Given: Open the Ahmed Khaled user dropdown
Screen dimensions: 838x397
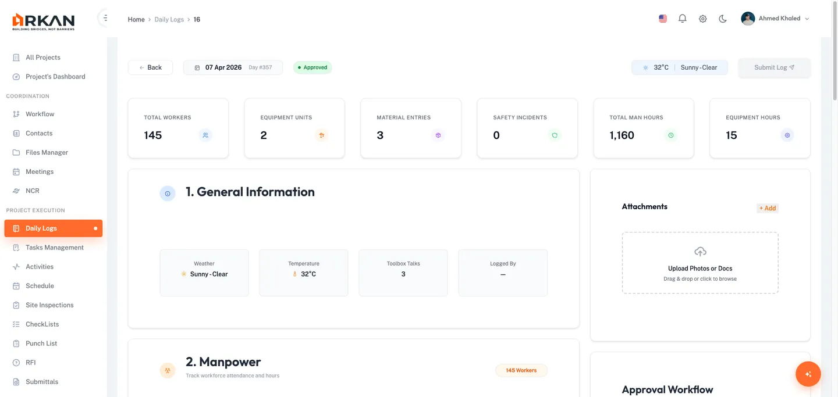Looking at the screenshot, I should pyautogui.click(x=775, y=19).
